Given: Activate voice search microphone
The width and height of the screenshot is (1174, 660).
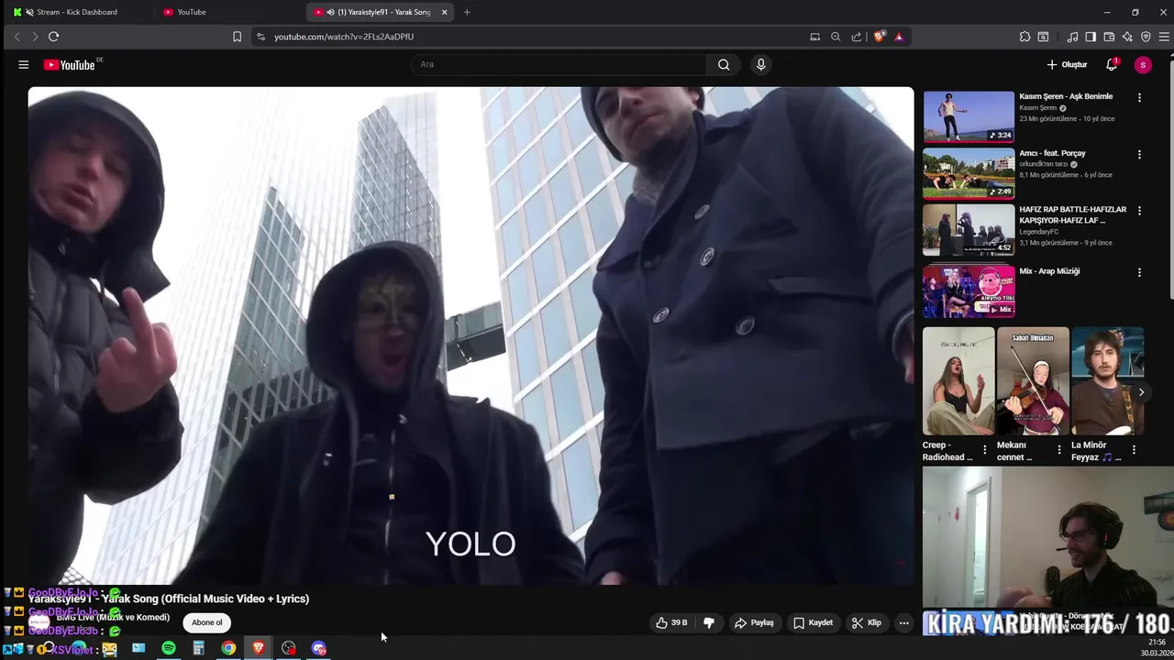Looking at the screenshot, I should point(760,64).
